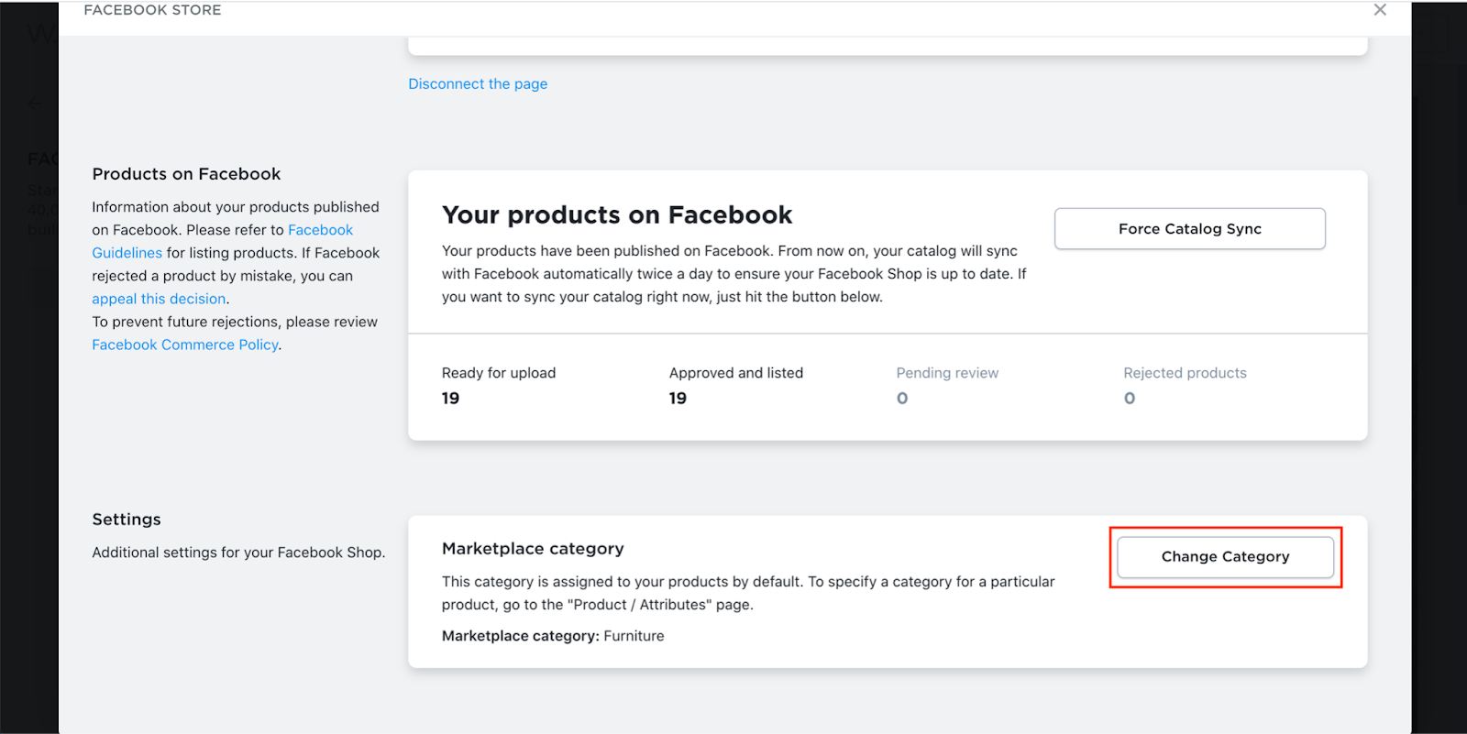Click the Ready for upload count

(450, 399)
